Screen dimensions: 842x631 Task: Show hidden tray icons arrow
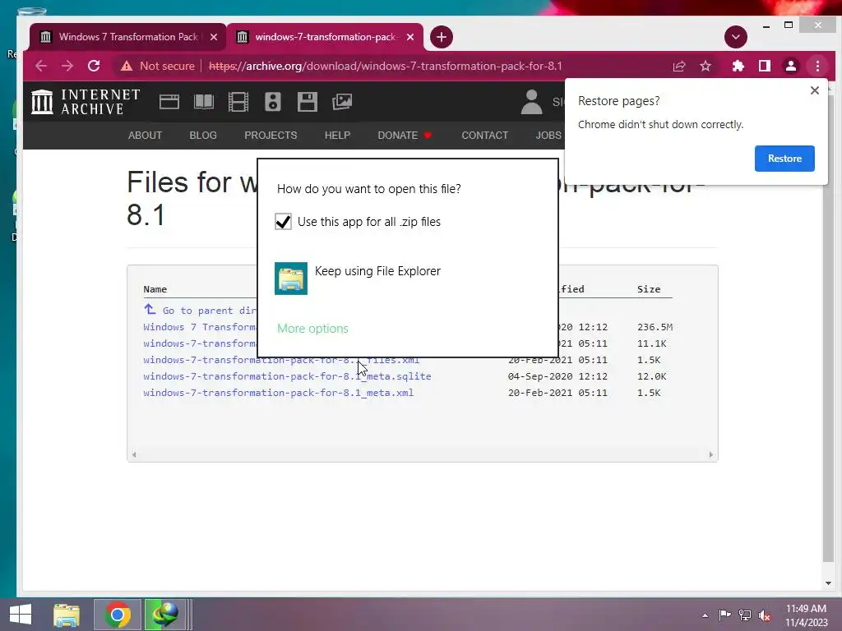pos(705,615)
